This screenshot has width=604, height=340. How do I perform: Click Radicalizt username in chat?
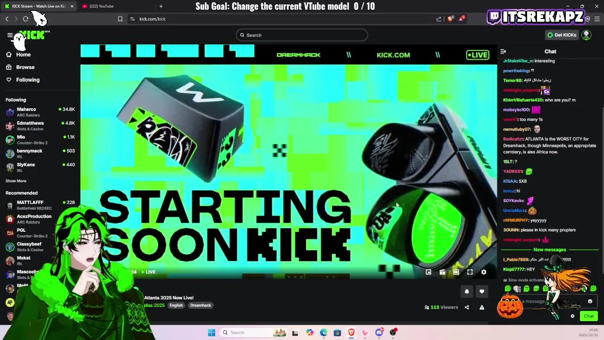pos(513,139)
